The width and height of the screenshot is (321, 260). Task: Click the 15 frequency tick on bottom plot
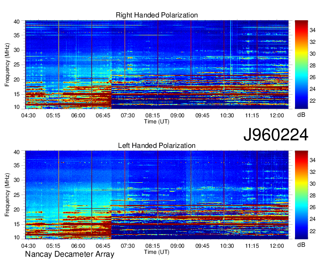[17, 224]
